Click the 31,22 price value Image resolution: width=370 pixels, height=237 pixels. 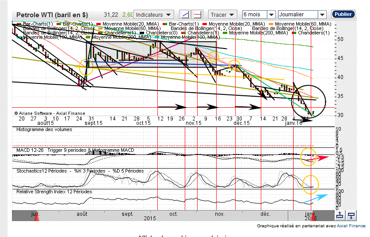[x=111, y=15]
